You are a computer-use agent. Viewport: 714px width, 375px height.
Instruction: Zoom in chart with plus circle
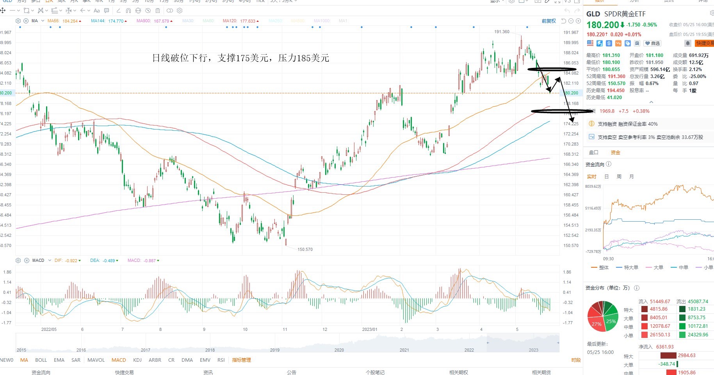pos(578,21)
